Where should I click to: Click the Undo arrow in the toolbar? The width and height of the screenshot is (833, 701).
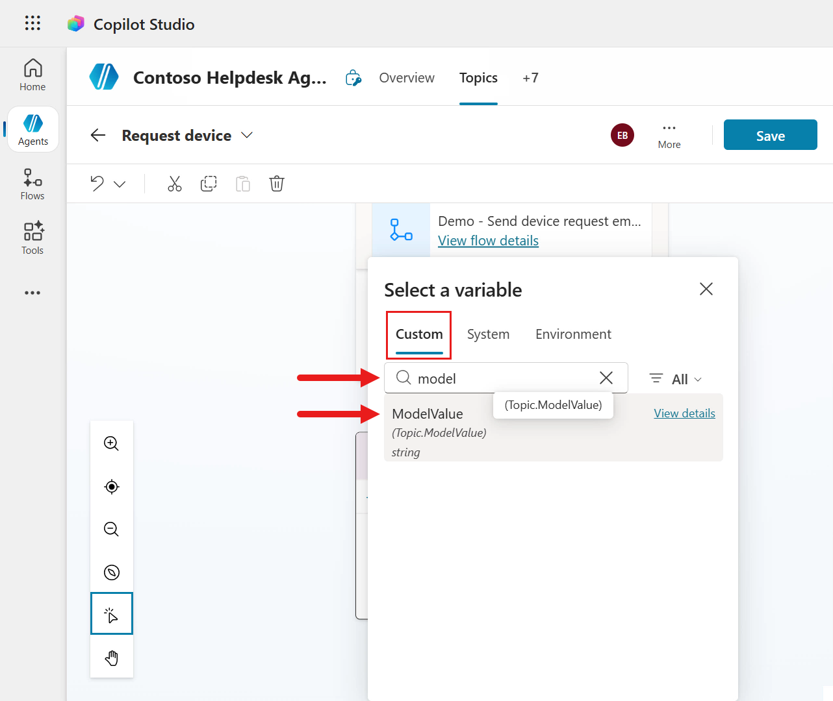pyautogui.click(x=96, y=184)
